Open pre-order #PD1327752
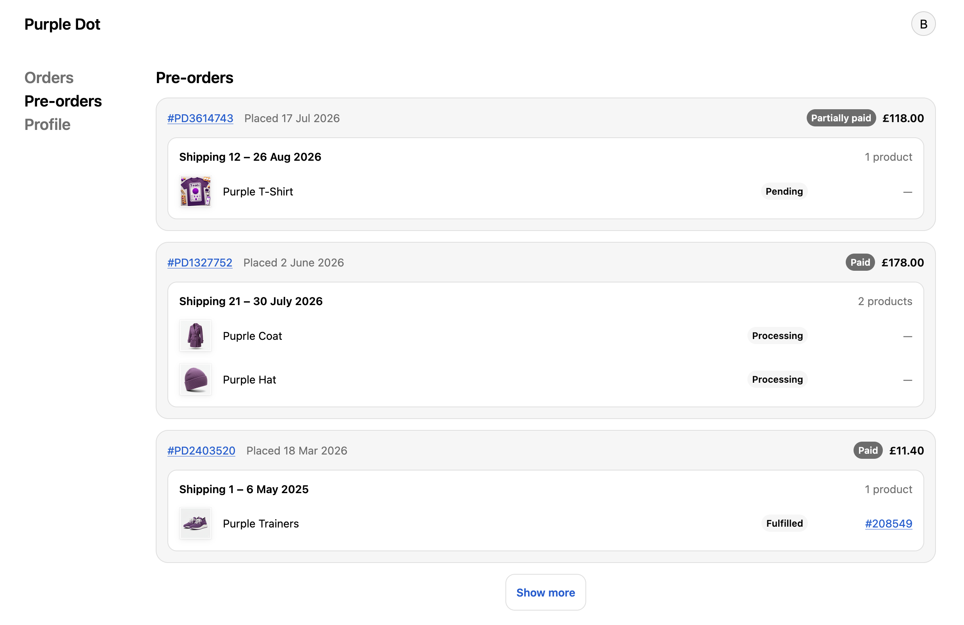Image resolution: width=964 pixels, height=625 pixels. [200, 263]
